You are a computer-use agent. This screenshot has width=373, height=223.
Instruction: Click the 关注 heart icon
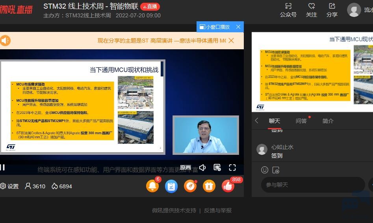(x=312, y=6)
